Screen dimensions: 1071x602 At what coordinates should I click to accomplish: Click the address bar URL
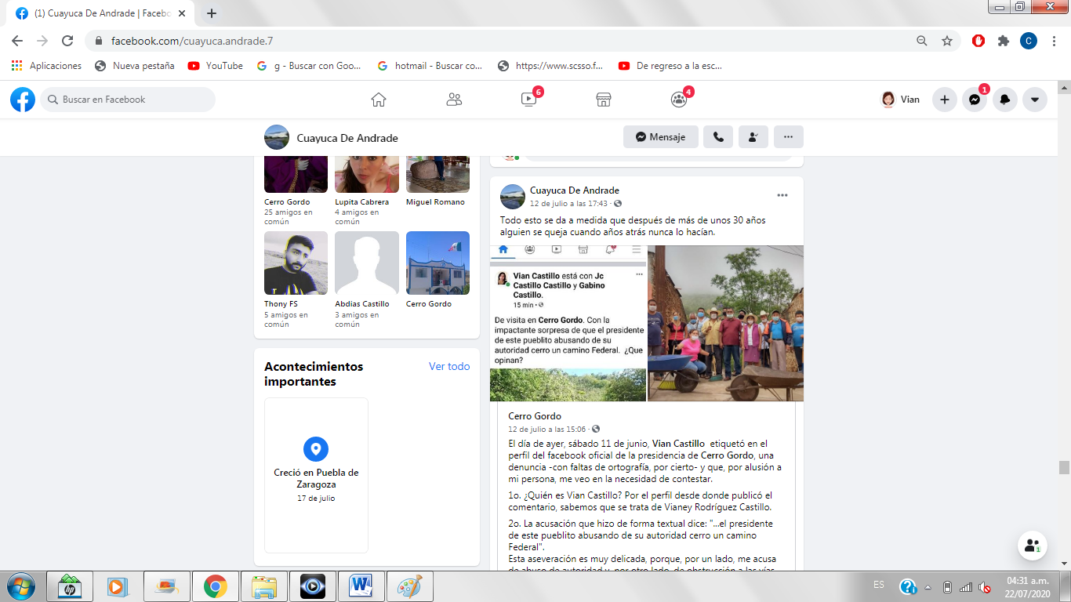[192, 41]
